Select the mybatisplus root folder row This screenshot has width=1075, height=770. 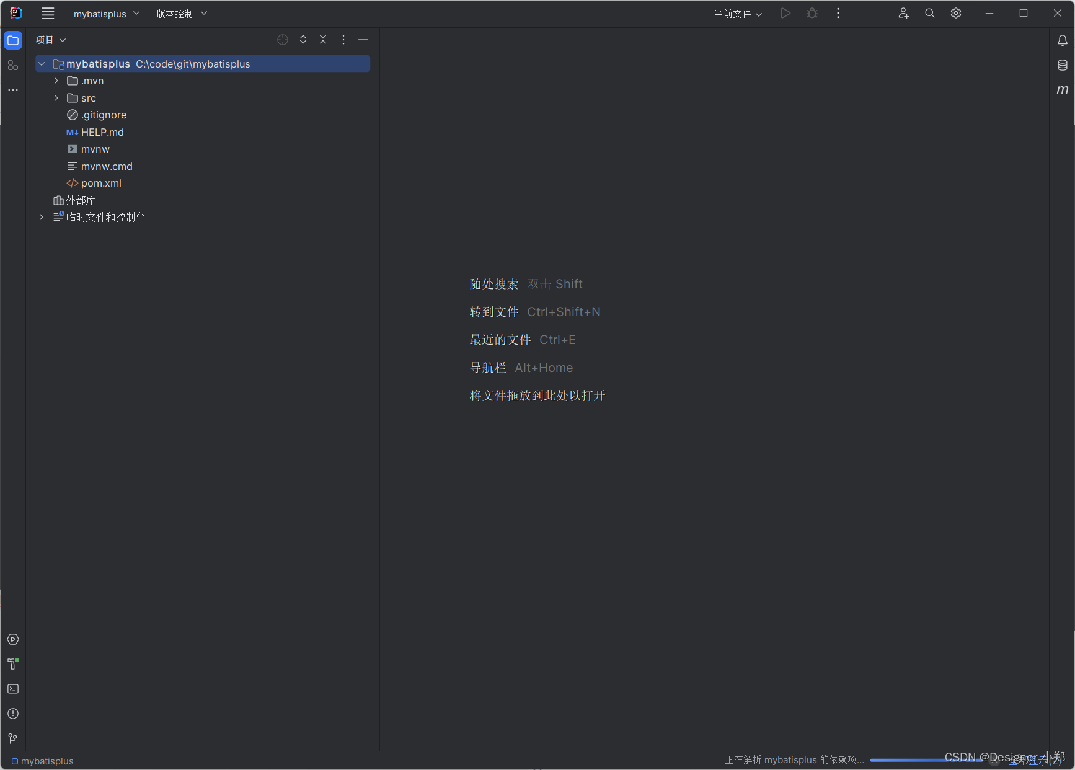203,64
